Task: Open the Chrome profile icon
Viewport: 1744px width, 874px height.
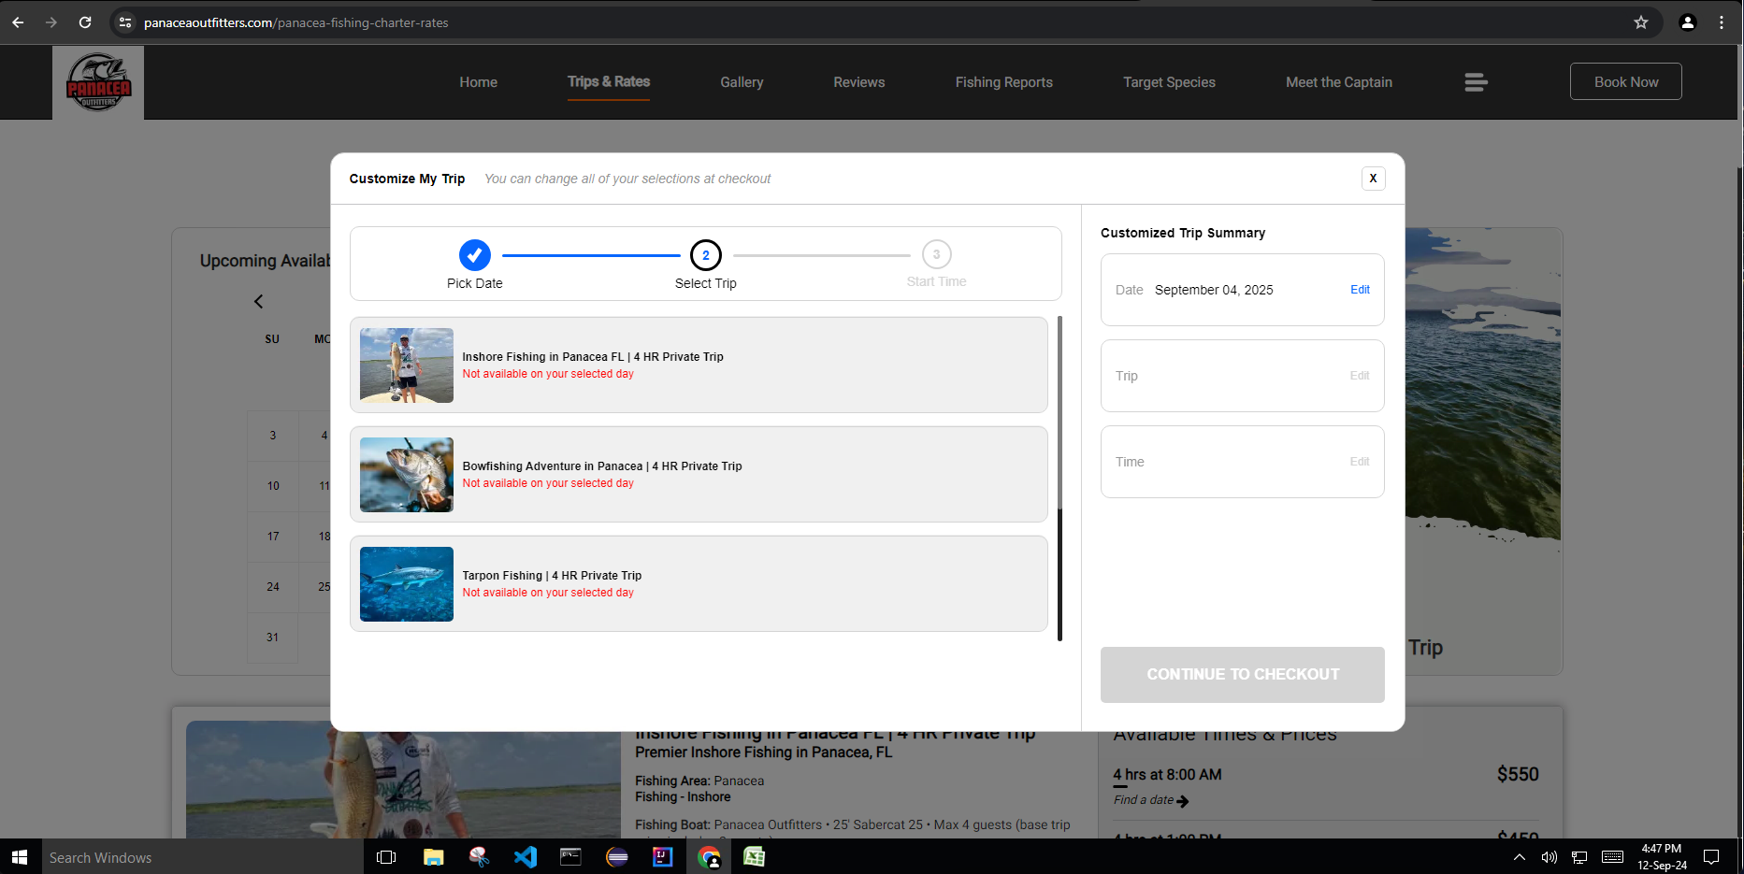Action: click(x=1687, y=22)
